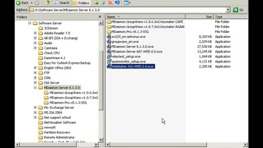
Task: Click the MDaemon.GroupWare.v1.0.6 CAFE folder icon
Action: point(109,22)
